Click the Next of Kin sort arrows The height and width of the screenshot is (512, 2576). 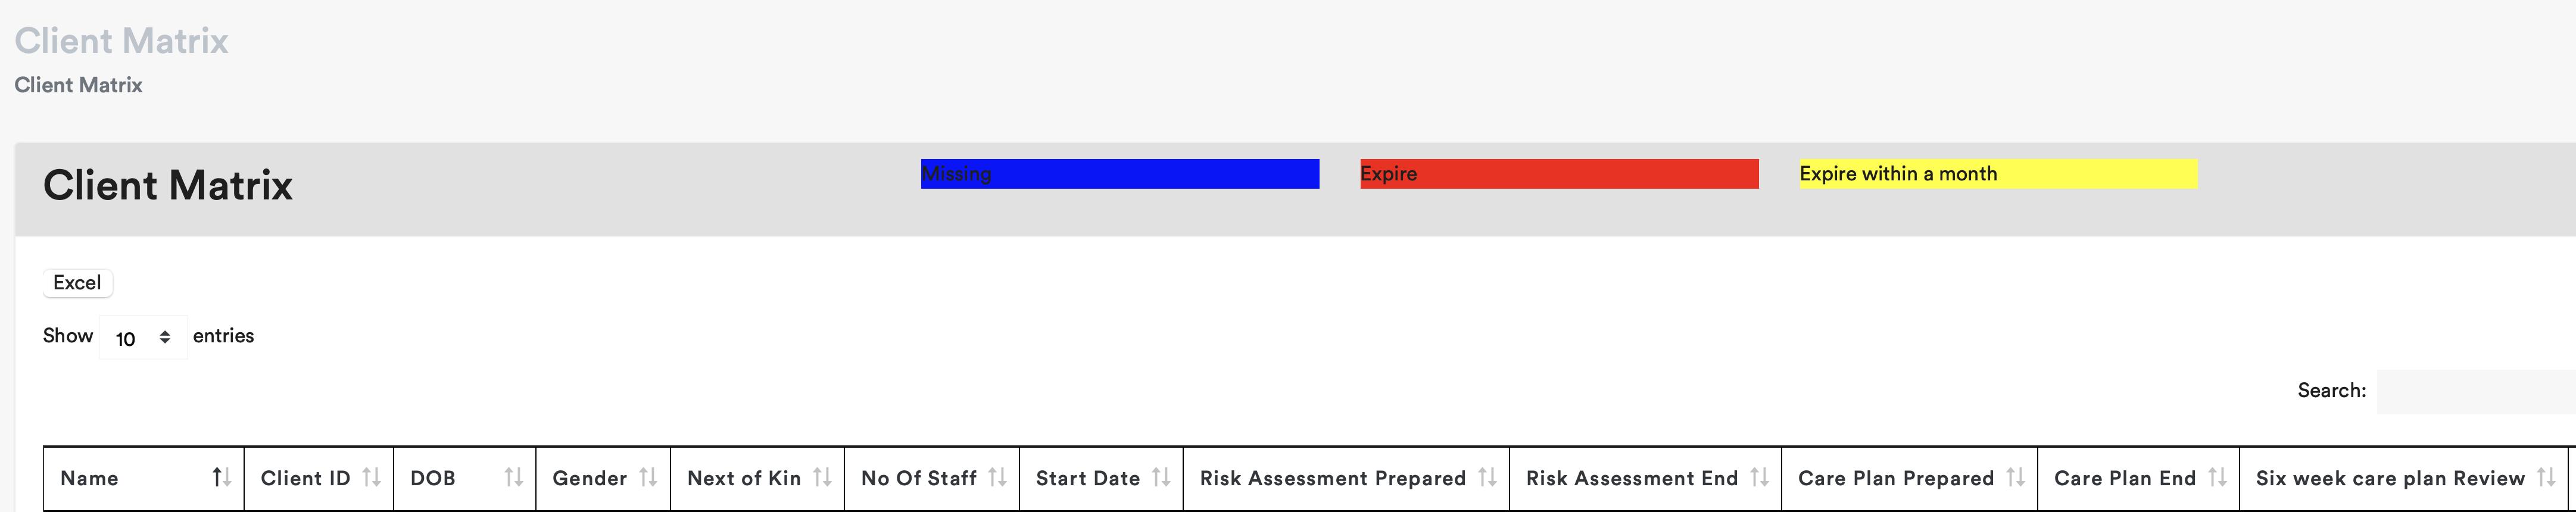tap(822, 478)
